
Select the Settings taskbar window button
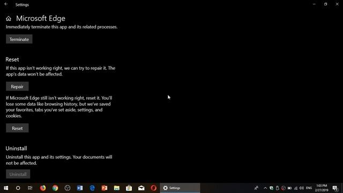[180, 188]
